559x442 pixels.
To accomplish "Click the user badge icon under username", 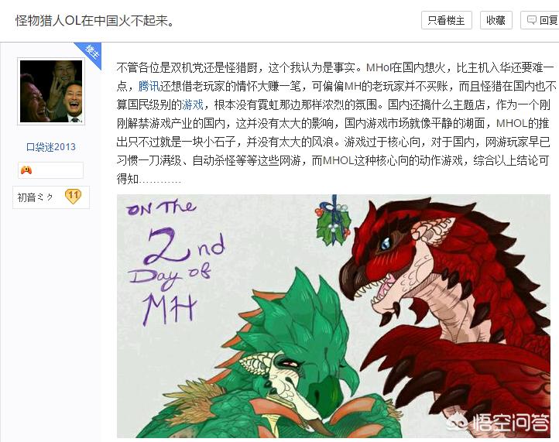I will [x=26, y=170].
